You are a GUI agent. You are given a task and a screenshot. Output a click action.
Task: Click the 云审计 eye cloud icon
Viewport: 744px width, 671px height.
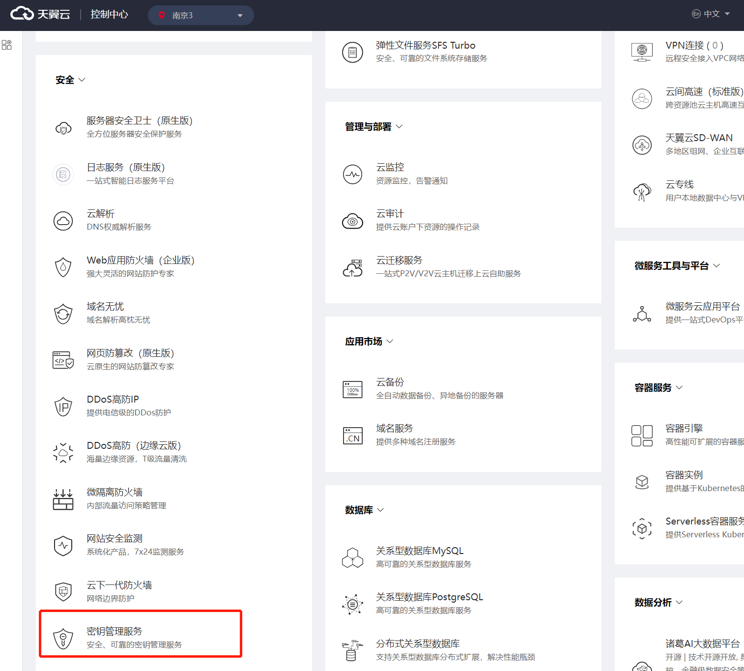tap(352, 221)
